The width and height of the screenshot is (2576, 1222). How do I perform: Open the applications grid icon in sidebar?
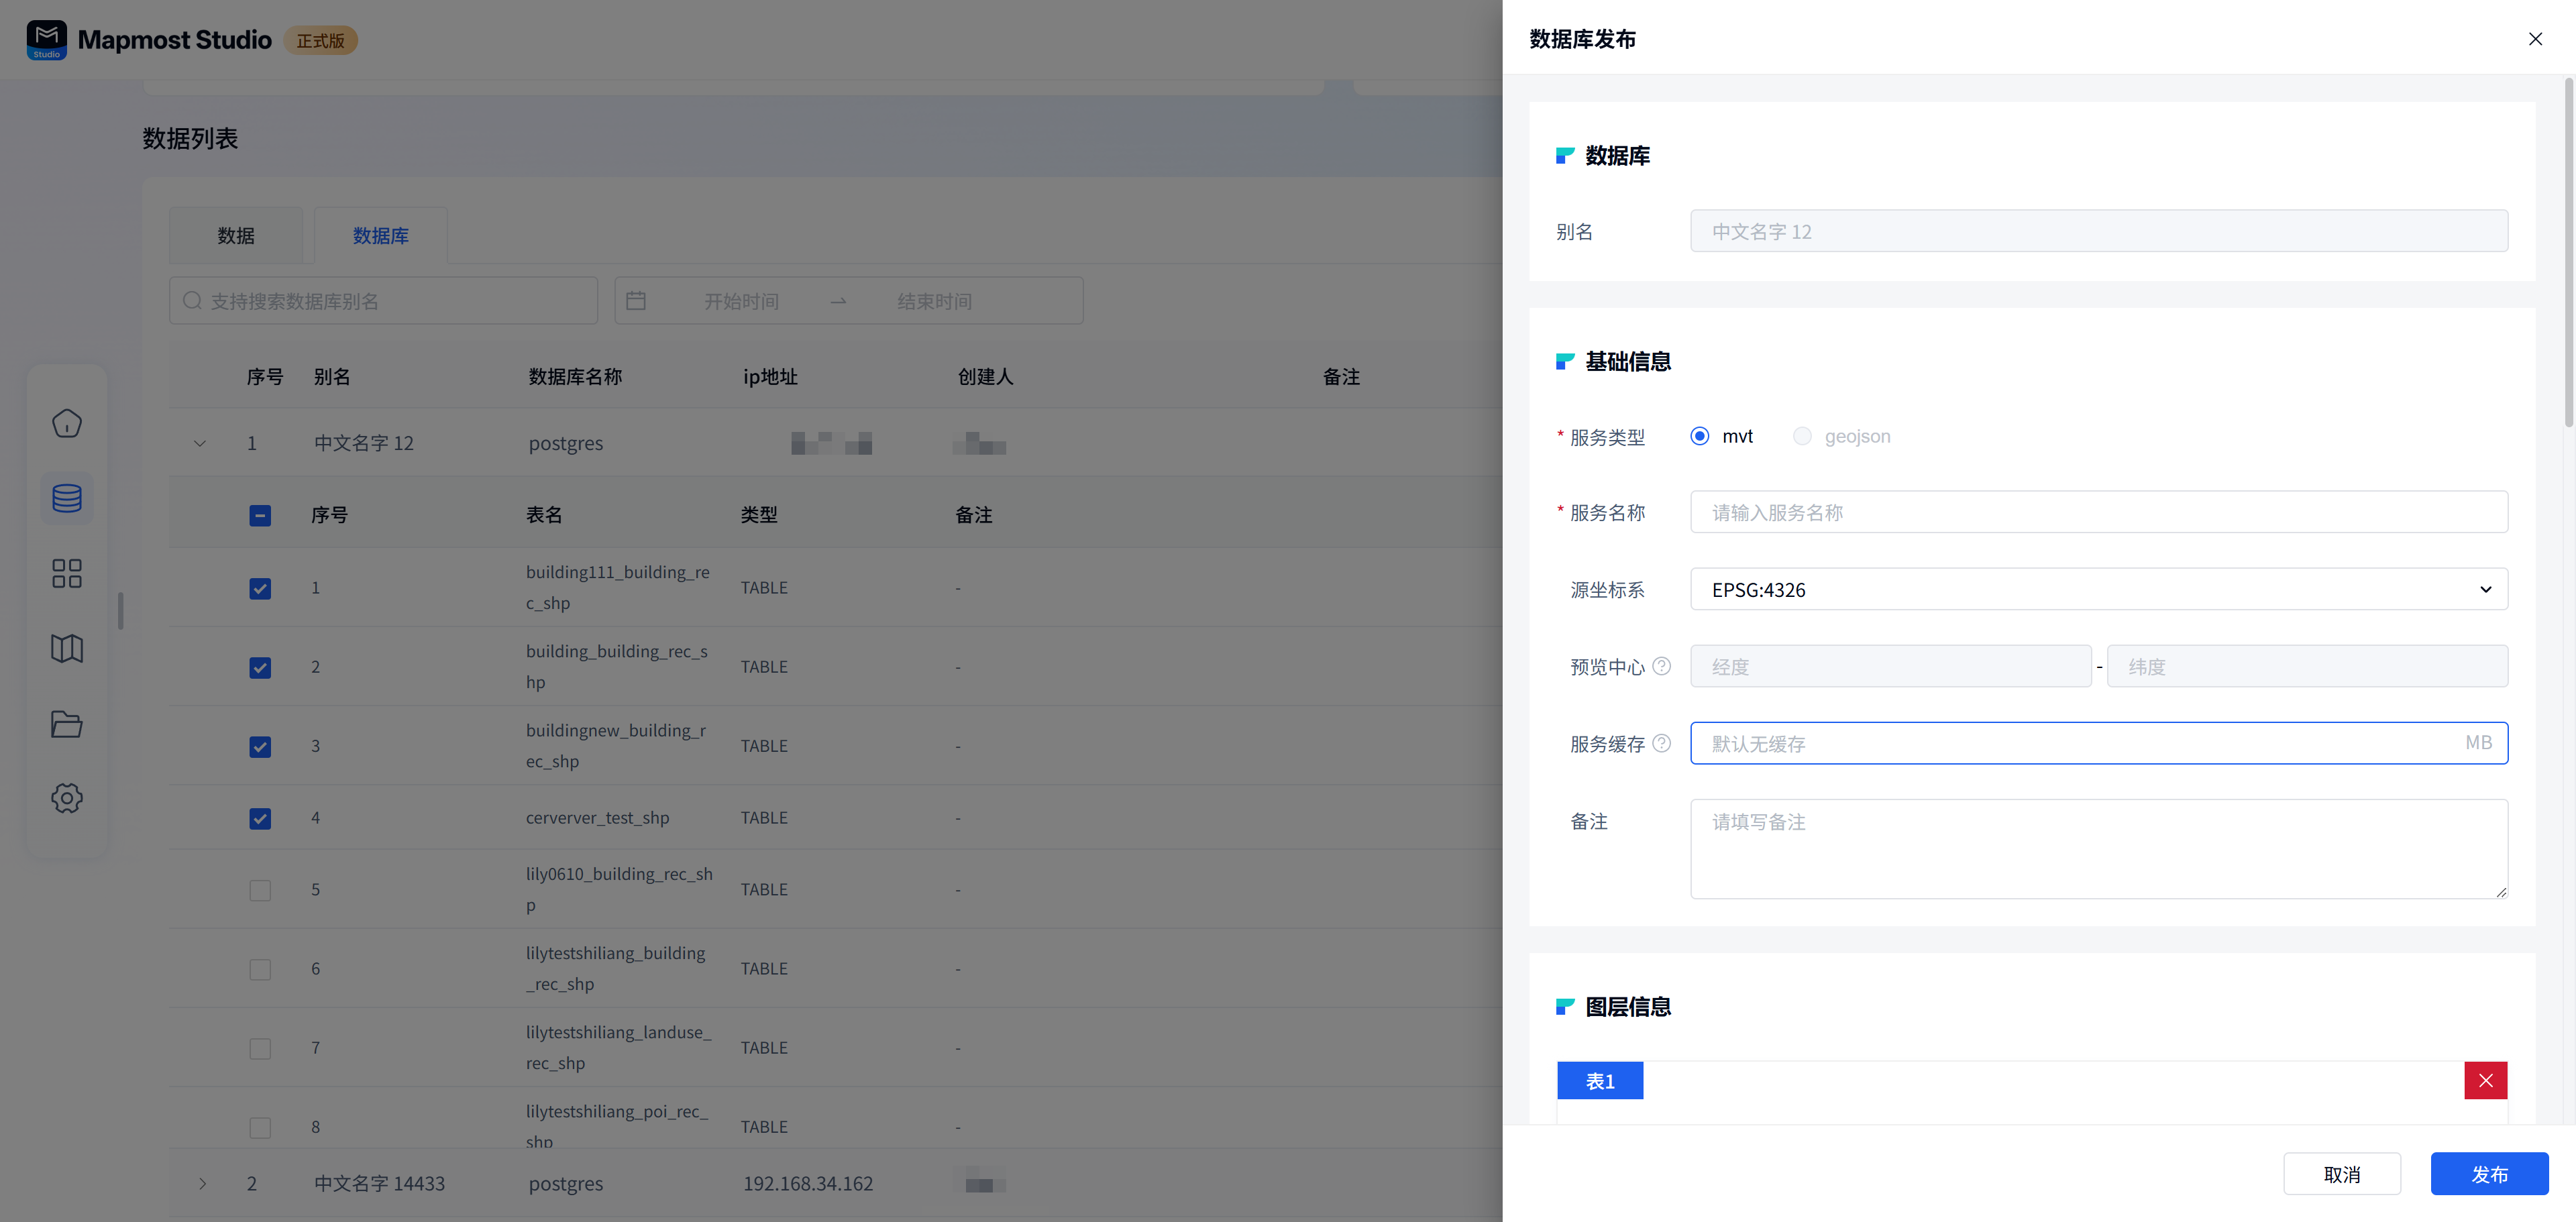66,573
